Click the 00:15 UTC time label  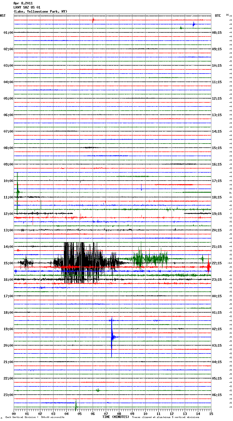pyautogui.click(x=217, y=296)
